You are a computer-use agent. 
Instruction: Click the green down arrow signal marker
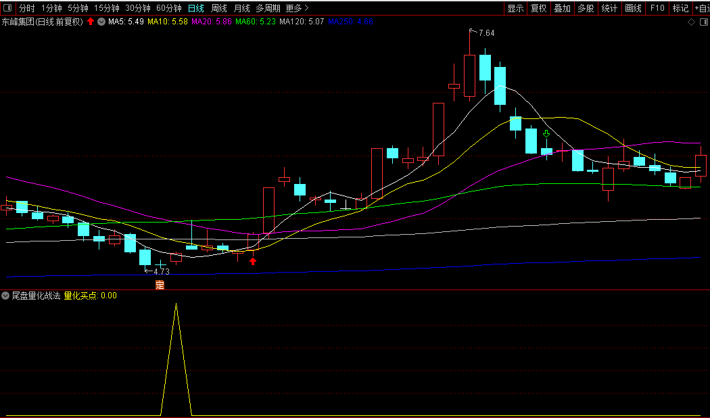tap(546, 134)
